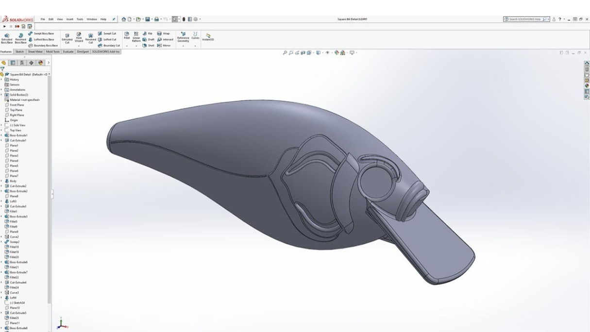
Task: Open the Insert menu
Action: 69,19
